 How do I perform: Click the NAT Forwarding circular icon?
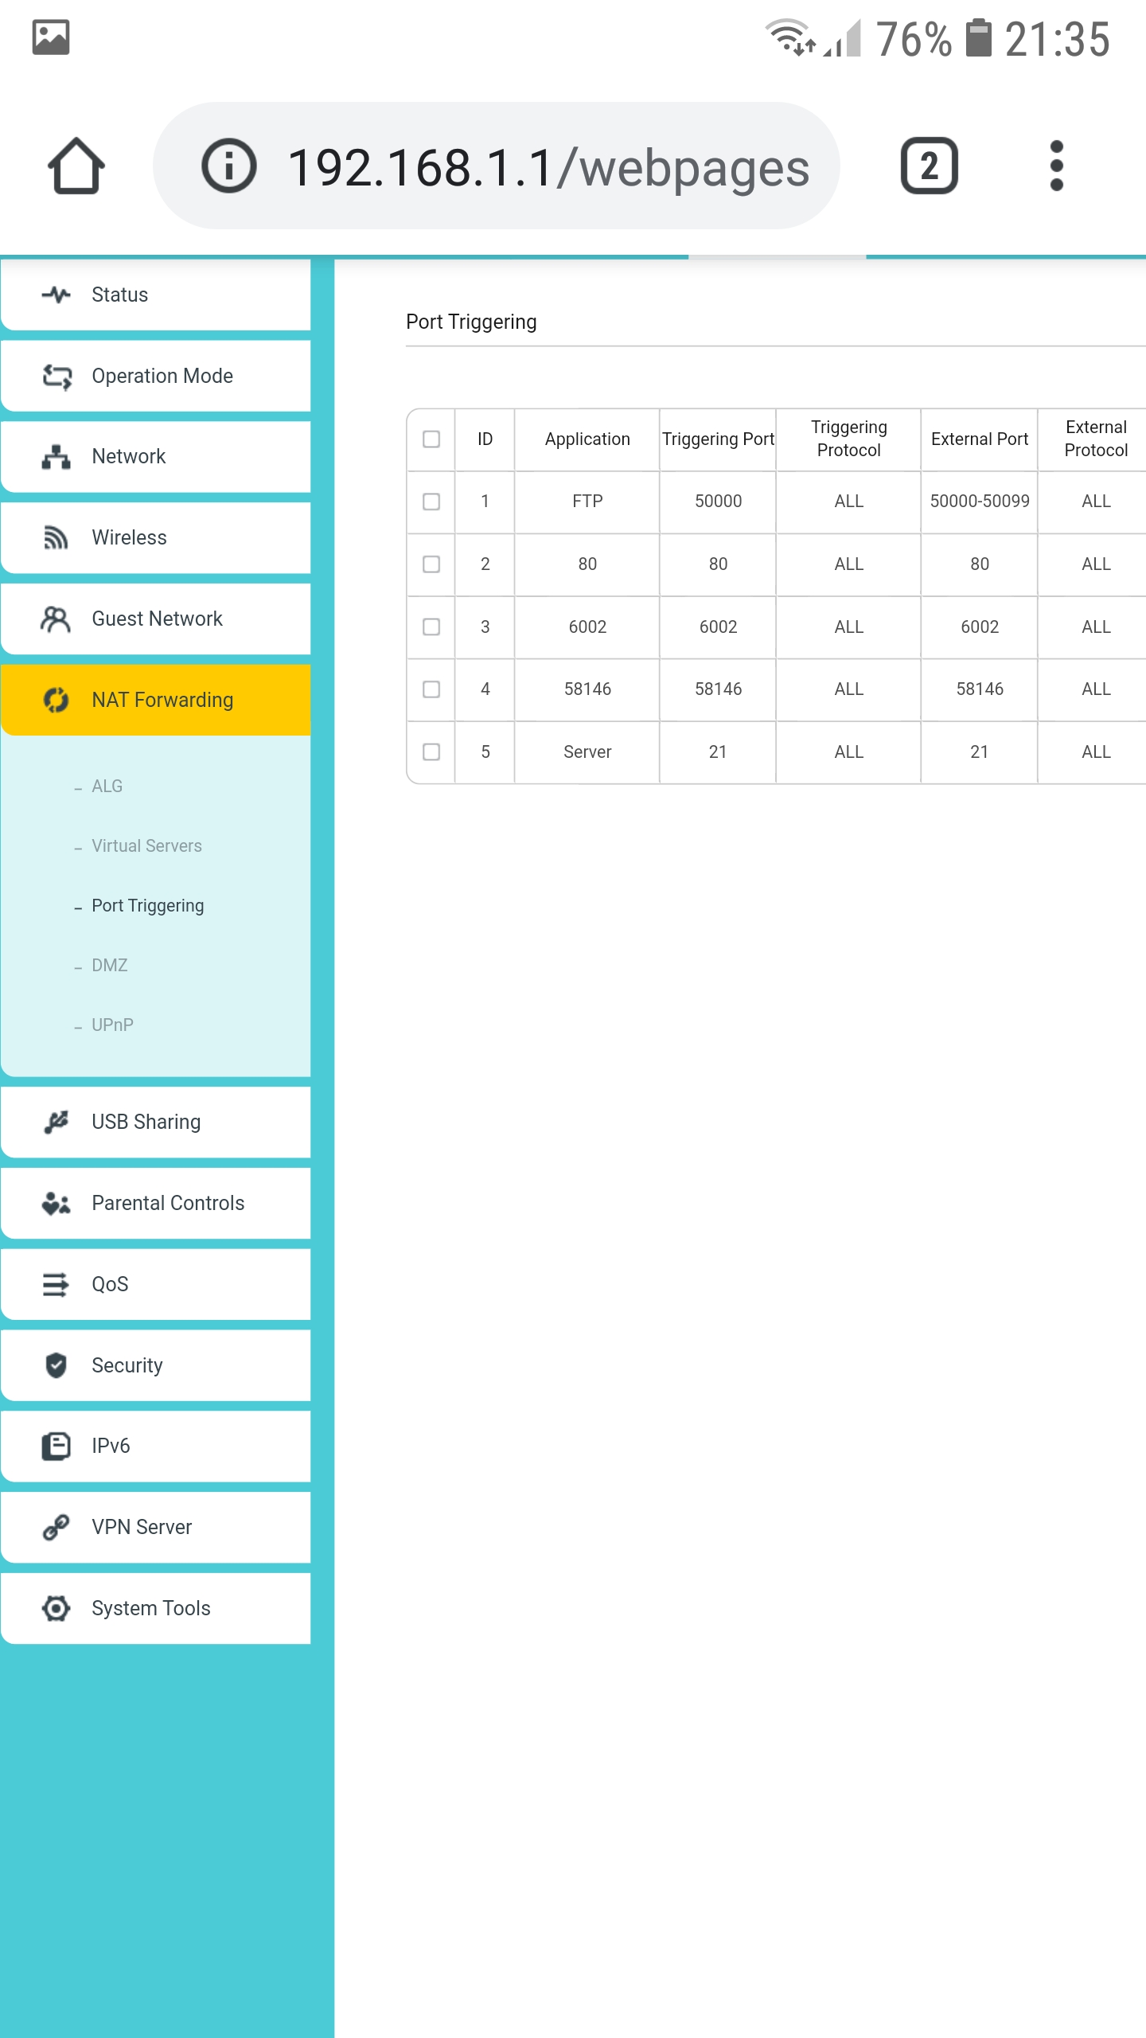(56, 700)
